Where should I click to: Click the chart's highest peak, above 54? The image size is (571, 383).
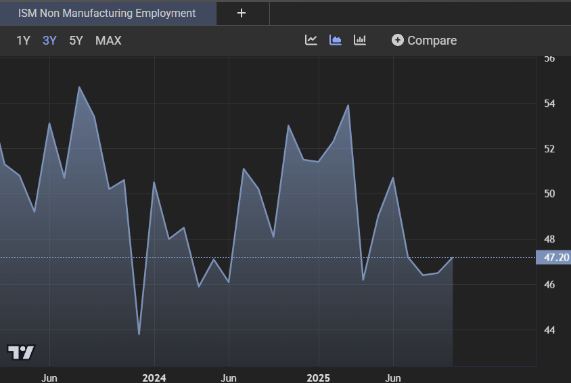click(x=79, y=87)
